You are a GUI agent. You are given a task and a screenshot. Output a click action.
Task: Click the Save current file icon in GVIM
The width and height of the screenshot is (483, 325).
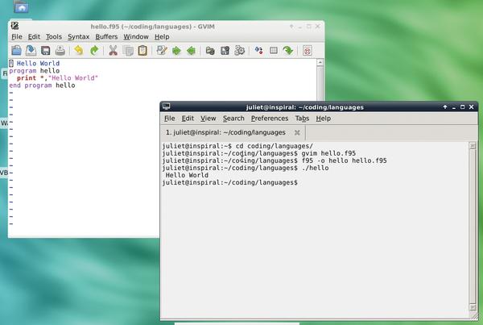tap(31, 50)
